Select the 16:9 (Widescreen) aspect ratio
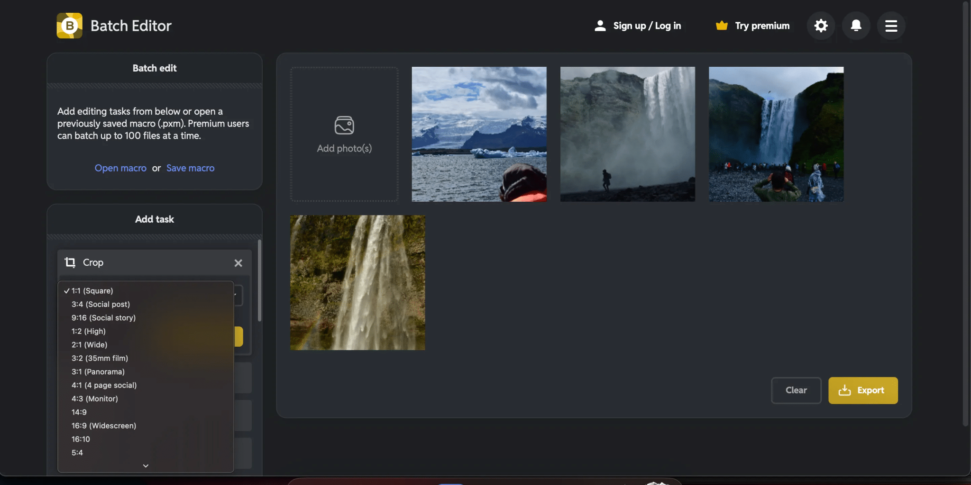This screenshot has width=971, height=485. click(103, 425)
